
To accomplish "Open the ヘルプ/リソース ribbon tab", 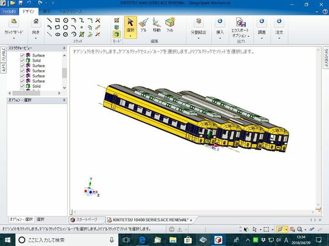I will [71, 11].
